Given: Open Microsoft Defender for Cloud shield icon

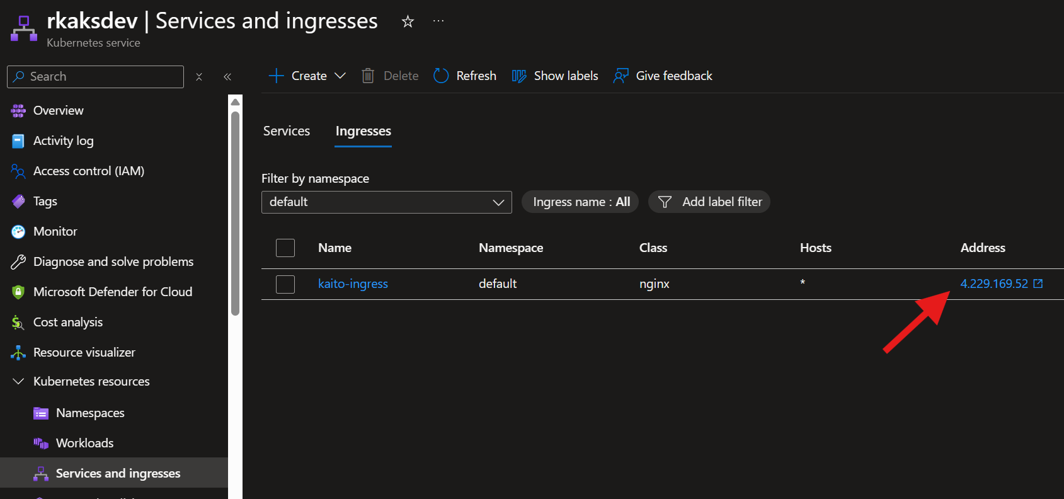Looking at the screenshot, I should [x=18, y=292].
